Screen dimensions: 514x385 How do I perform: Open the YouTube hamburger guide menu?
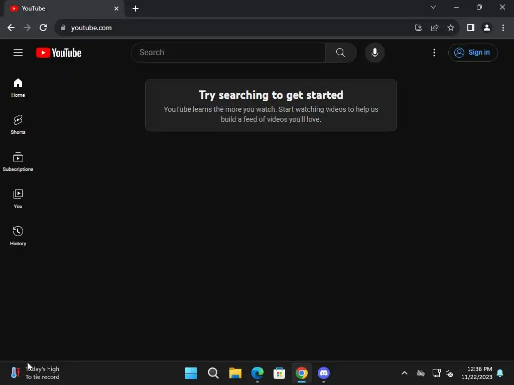(18, 52)
